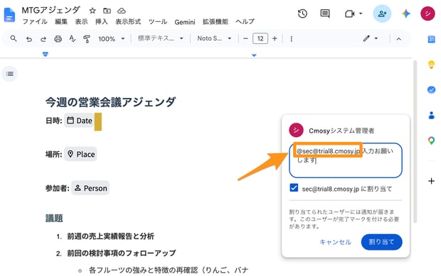Screen dimensions: 441x276
Task: Open zoom 100% dropdown
Action: [111, 39]
